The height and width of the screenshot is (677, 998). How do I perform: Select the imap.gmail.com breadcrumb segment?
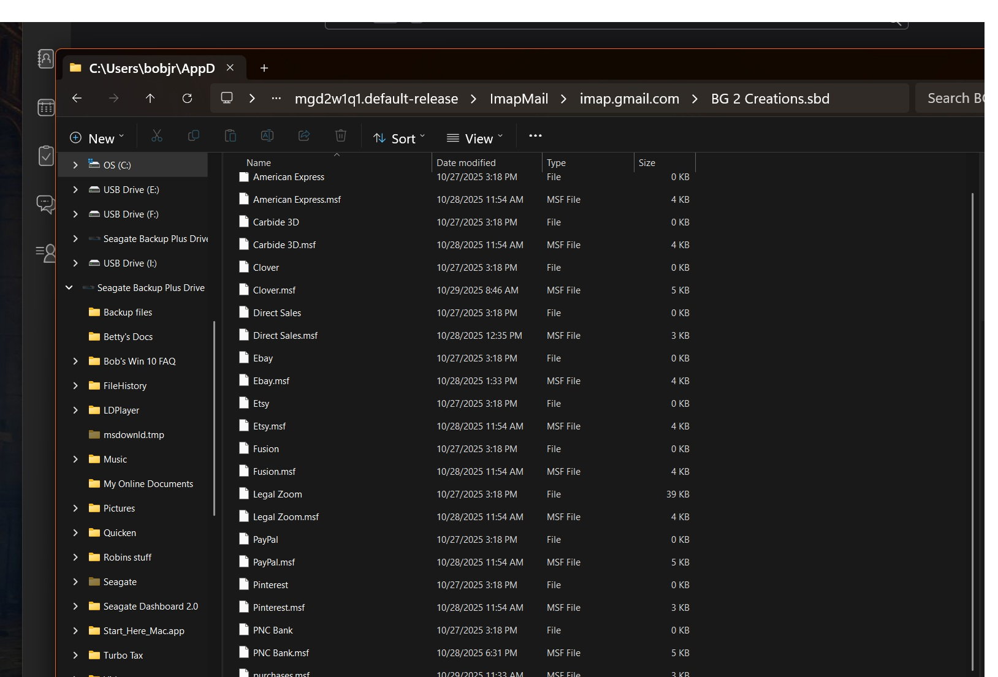629,99
